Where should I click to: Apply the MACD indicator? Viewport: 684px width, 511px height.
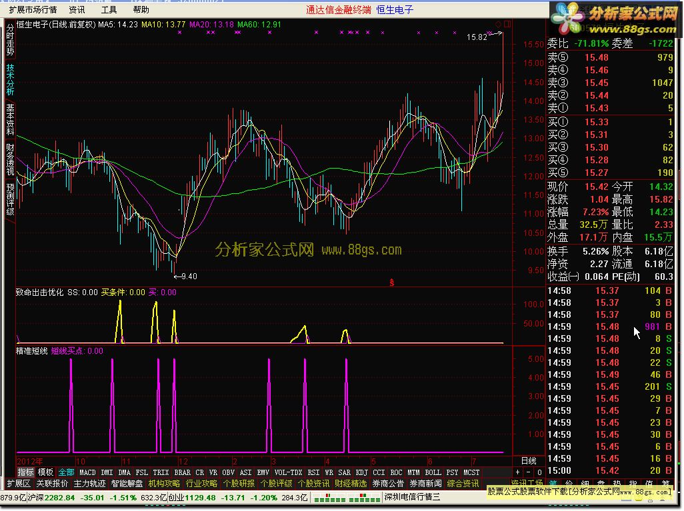(88, 472)
